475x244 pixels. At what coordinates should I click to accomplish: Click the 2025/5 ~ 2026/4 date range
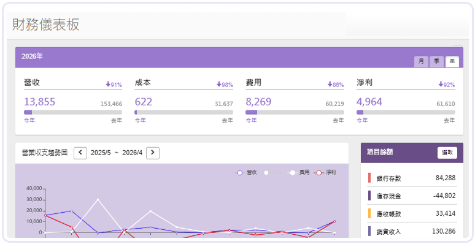(x=117, y=153)
